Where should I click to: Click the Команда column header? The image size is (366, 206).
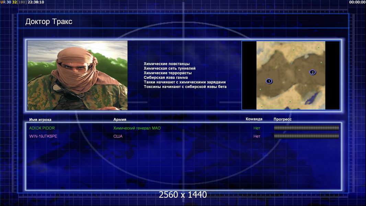click(254, 119)
